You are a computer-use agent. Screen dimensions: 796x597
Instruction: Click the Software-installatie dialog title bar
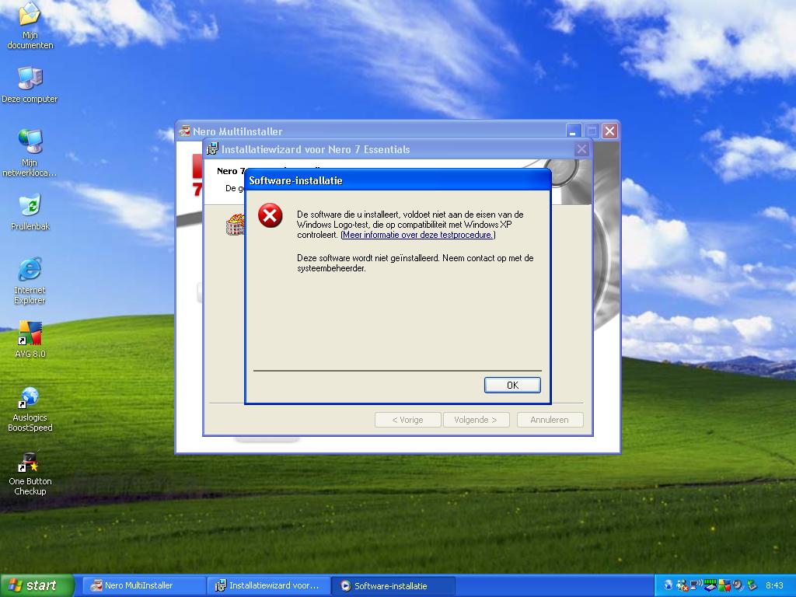(397, 180)
